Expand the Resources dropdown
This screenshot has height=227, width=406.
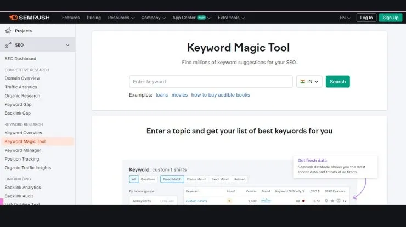(x=121, y=18)
